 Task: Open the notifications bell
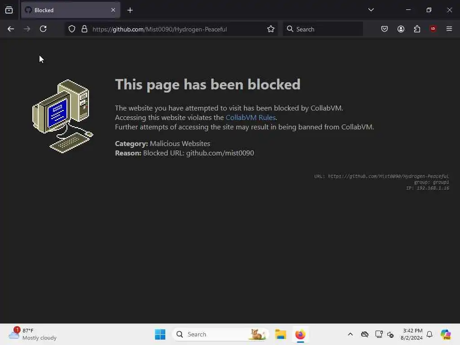point(429,334)
